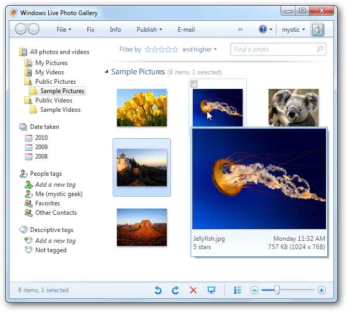Click the E-mail toolbar item
This screenshot has height=312, width=347.
pos(186,30)
